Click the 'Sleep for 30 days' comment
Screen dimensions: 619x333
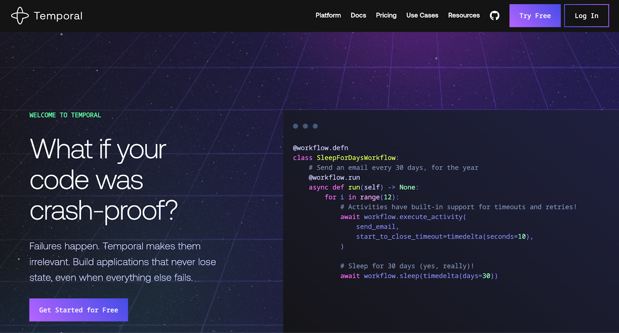pyautogui.click(x=407, y=266)
